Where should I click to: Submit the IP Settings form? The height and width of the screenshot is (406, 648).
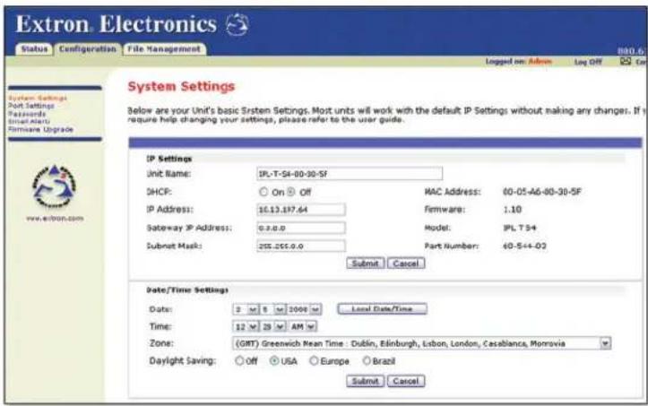click(366, 263)
